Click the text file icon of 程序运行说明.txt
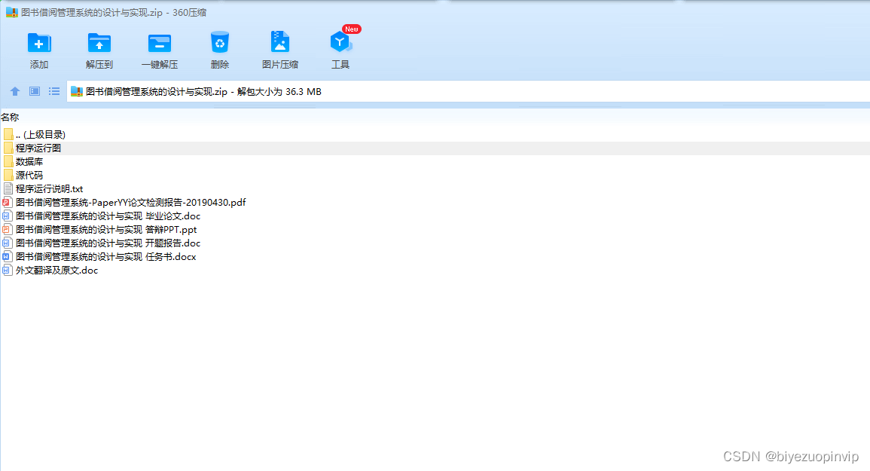This screenshot has height=471, width=870. pyautogui.click(x=8, y=189)
